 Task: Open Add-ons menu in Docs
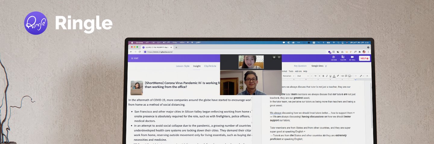click(298, 71)
